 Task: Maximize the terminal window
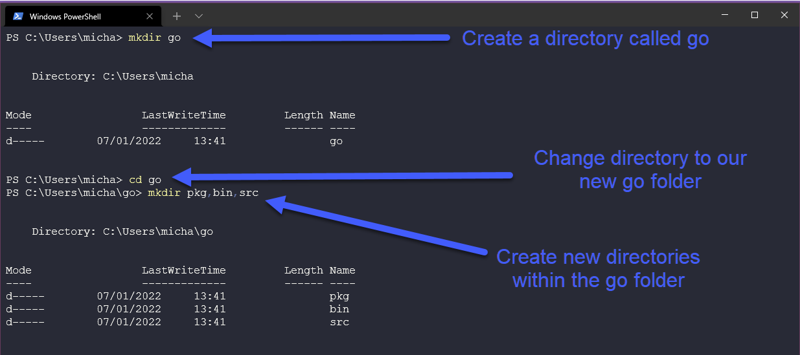(755, 15)
